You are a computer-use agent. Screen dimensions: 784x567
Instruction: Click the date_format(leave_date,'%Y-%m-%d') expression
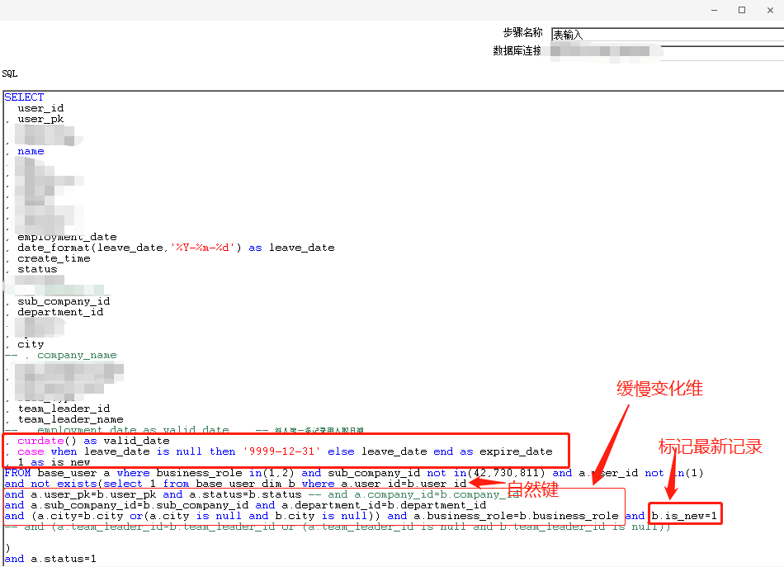[130, 248]
